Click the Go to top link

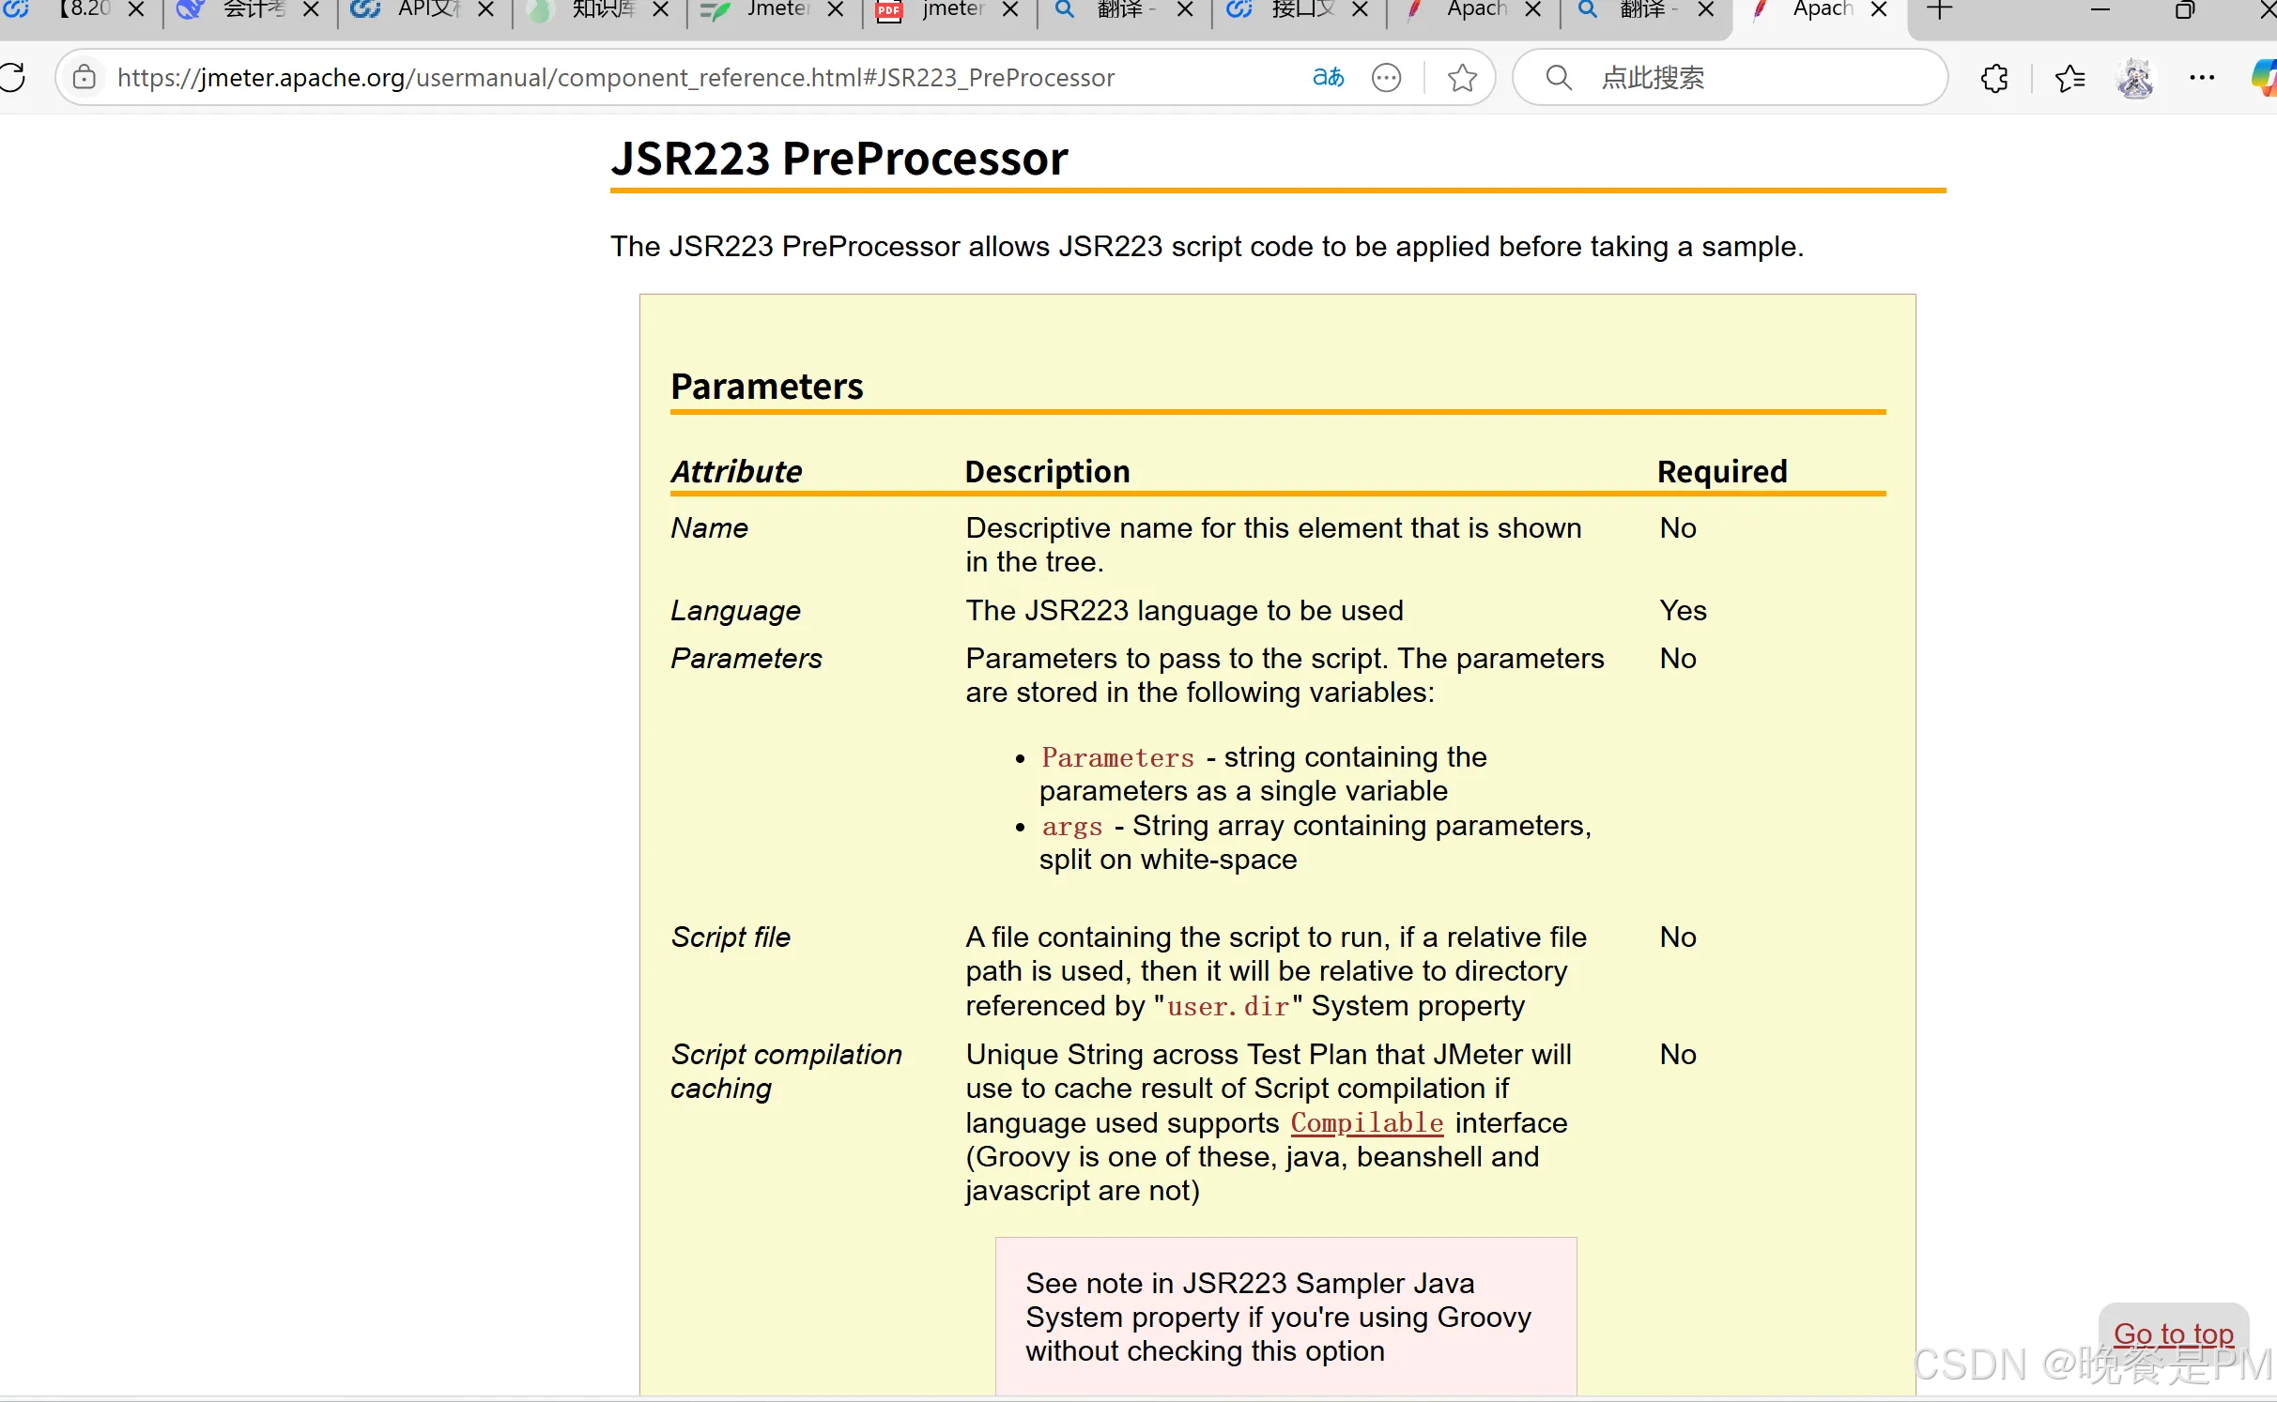click(2173, 1333)
